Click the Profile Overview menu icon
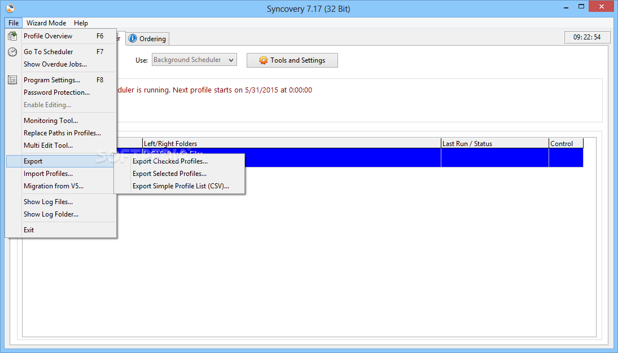 [x=12, y=36]
